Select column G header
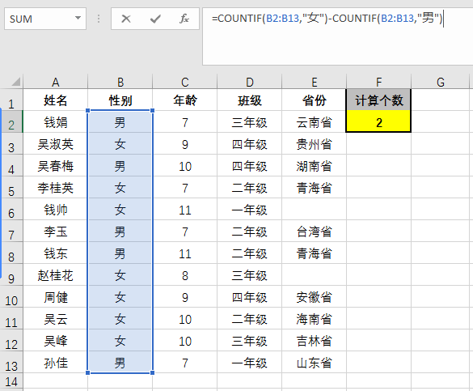 tap(441, 82)
